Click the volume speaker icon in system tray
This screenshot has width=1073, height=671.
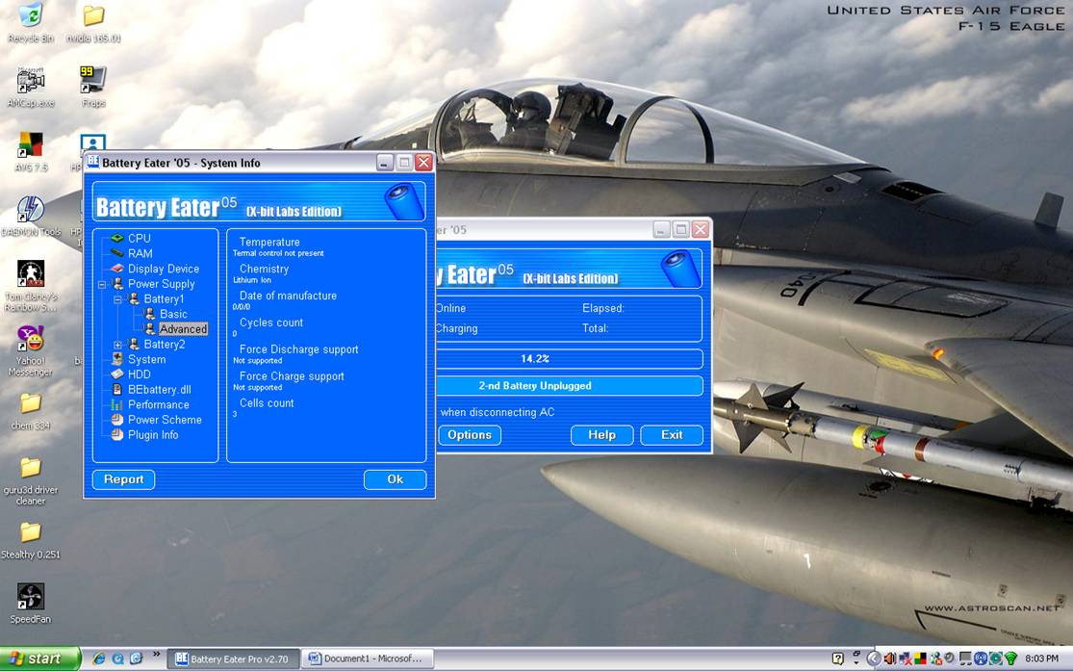[890, 658]
